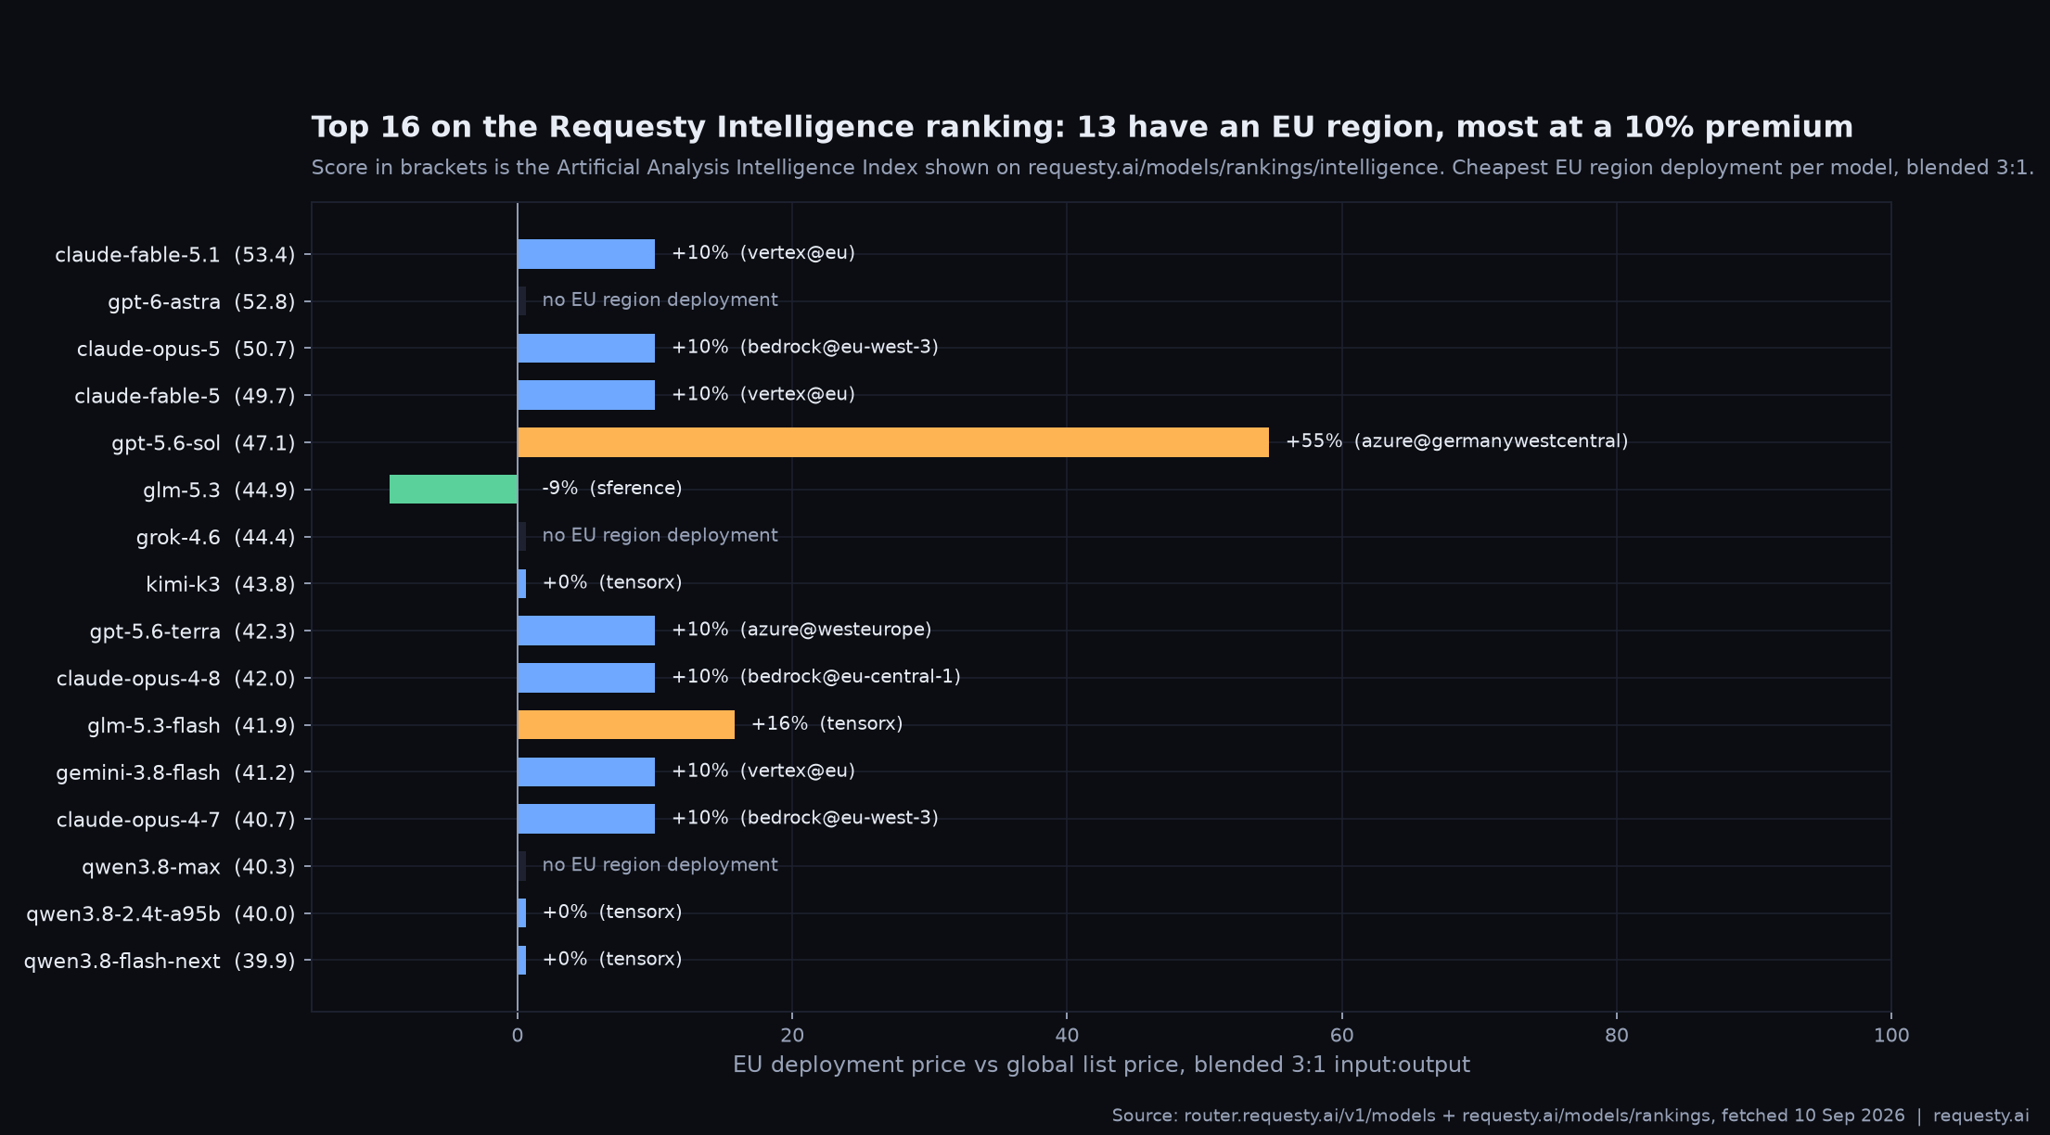Select the gemini-3.8-flash (41.2) row label
This screenshot has height=1135, width=2050.
(175, 772)
